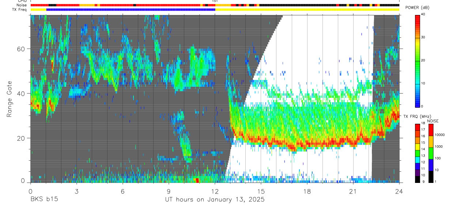Click the '18' tick on UT hours axis
This screenshot has height=207, width=449.
(307, 192)
